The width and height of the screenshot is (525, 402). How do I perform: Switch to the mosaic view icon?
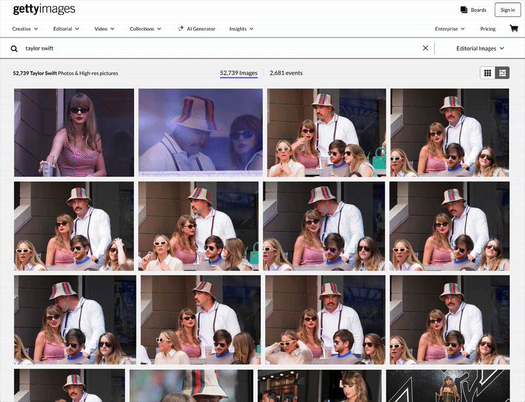point(502,73)
